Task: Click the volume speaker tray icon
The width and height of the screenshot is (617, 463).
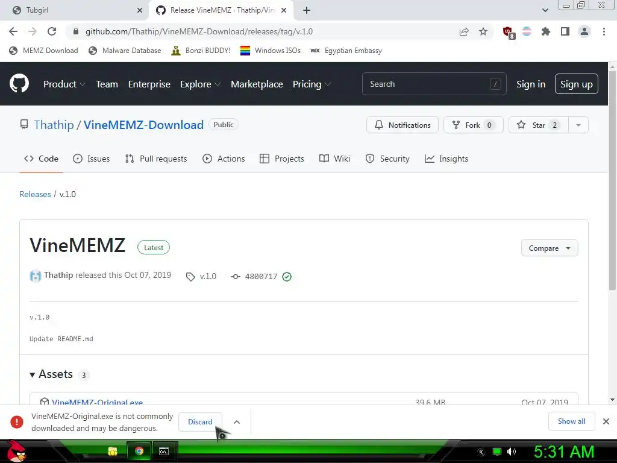Action: [512, 452]
